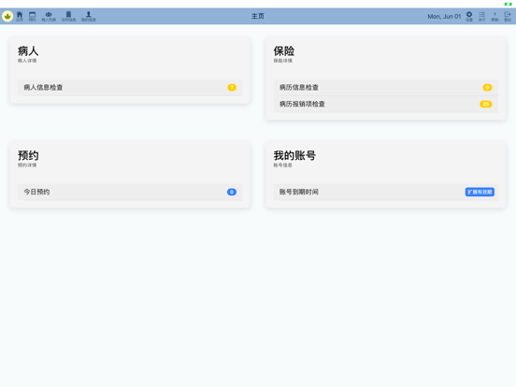Viewport: 516px width, 387px height.
Task: Open the help question mark icon
Action: pos(494,16)
